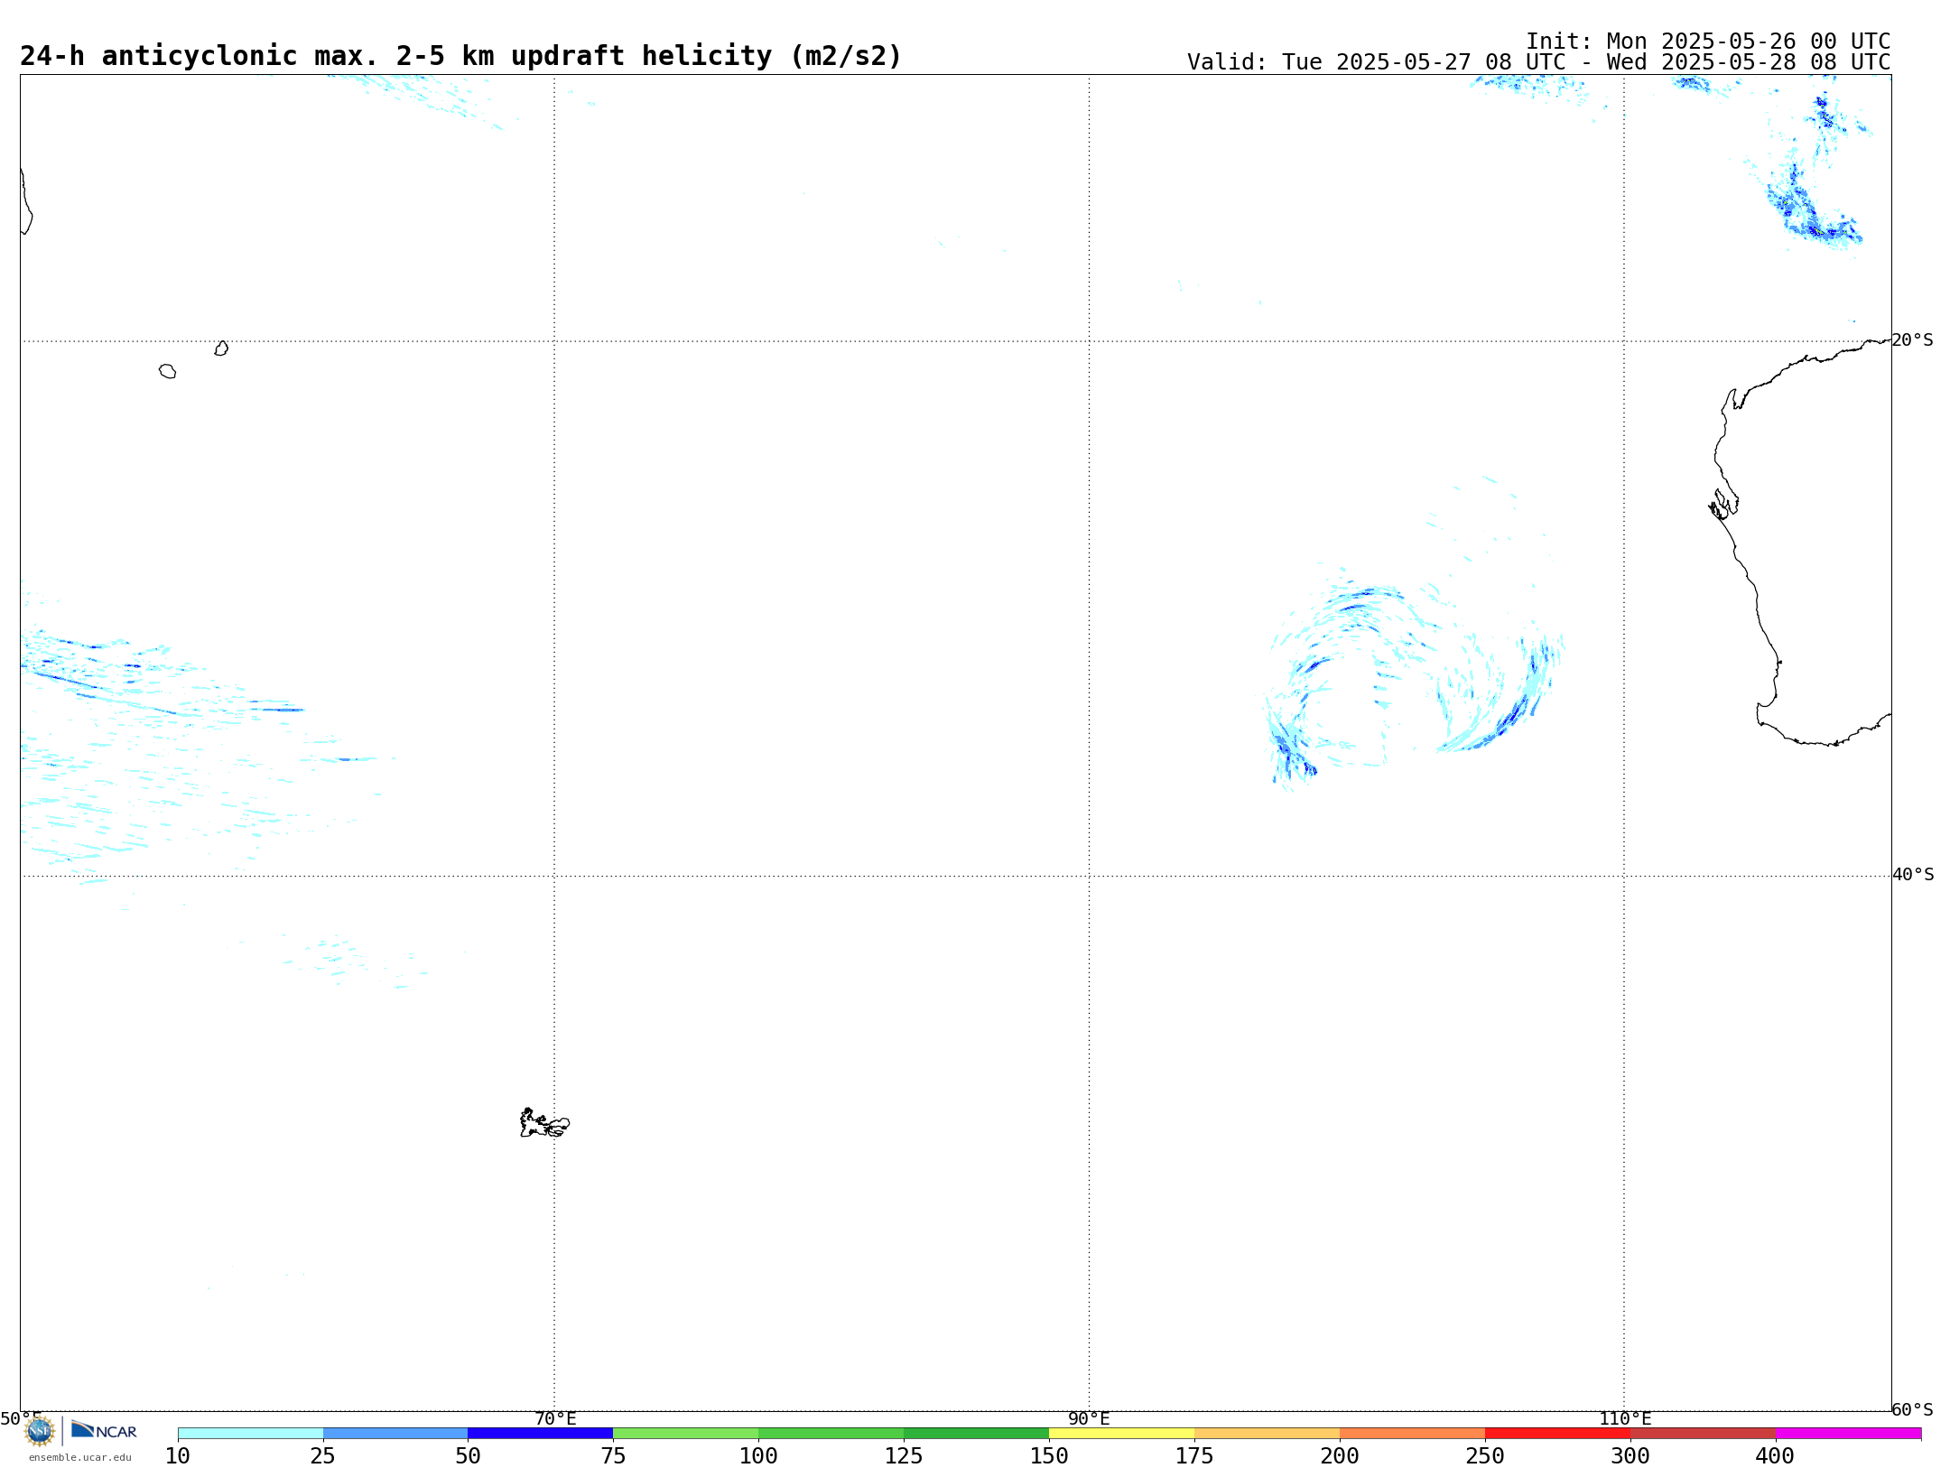Click the "Init: Mon 2025-05-26 00 UTC" text

pyautogui.click(x=1708, y=42)
